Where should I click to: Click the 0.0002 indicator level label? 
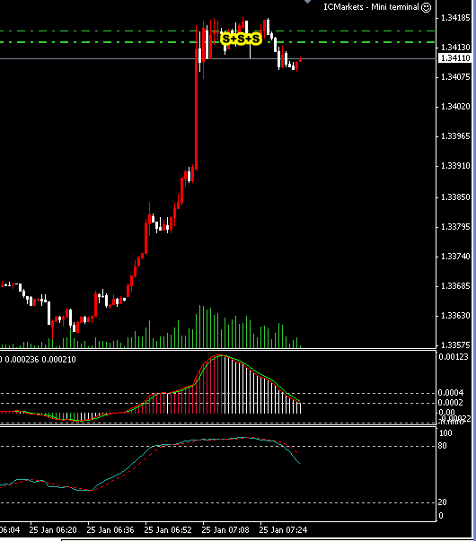451,403
